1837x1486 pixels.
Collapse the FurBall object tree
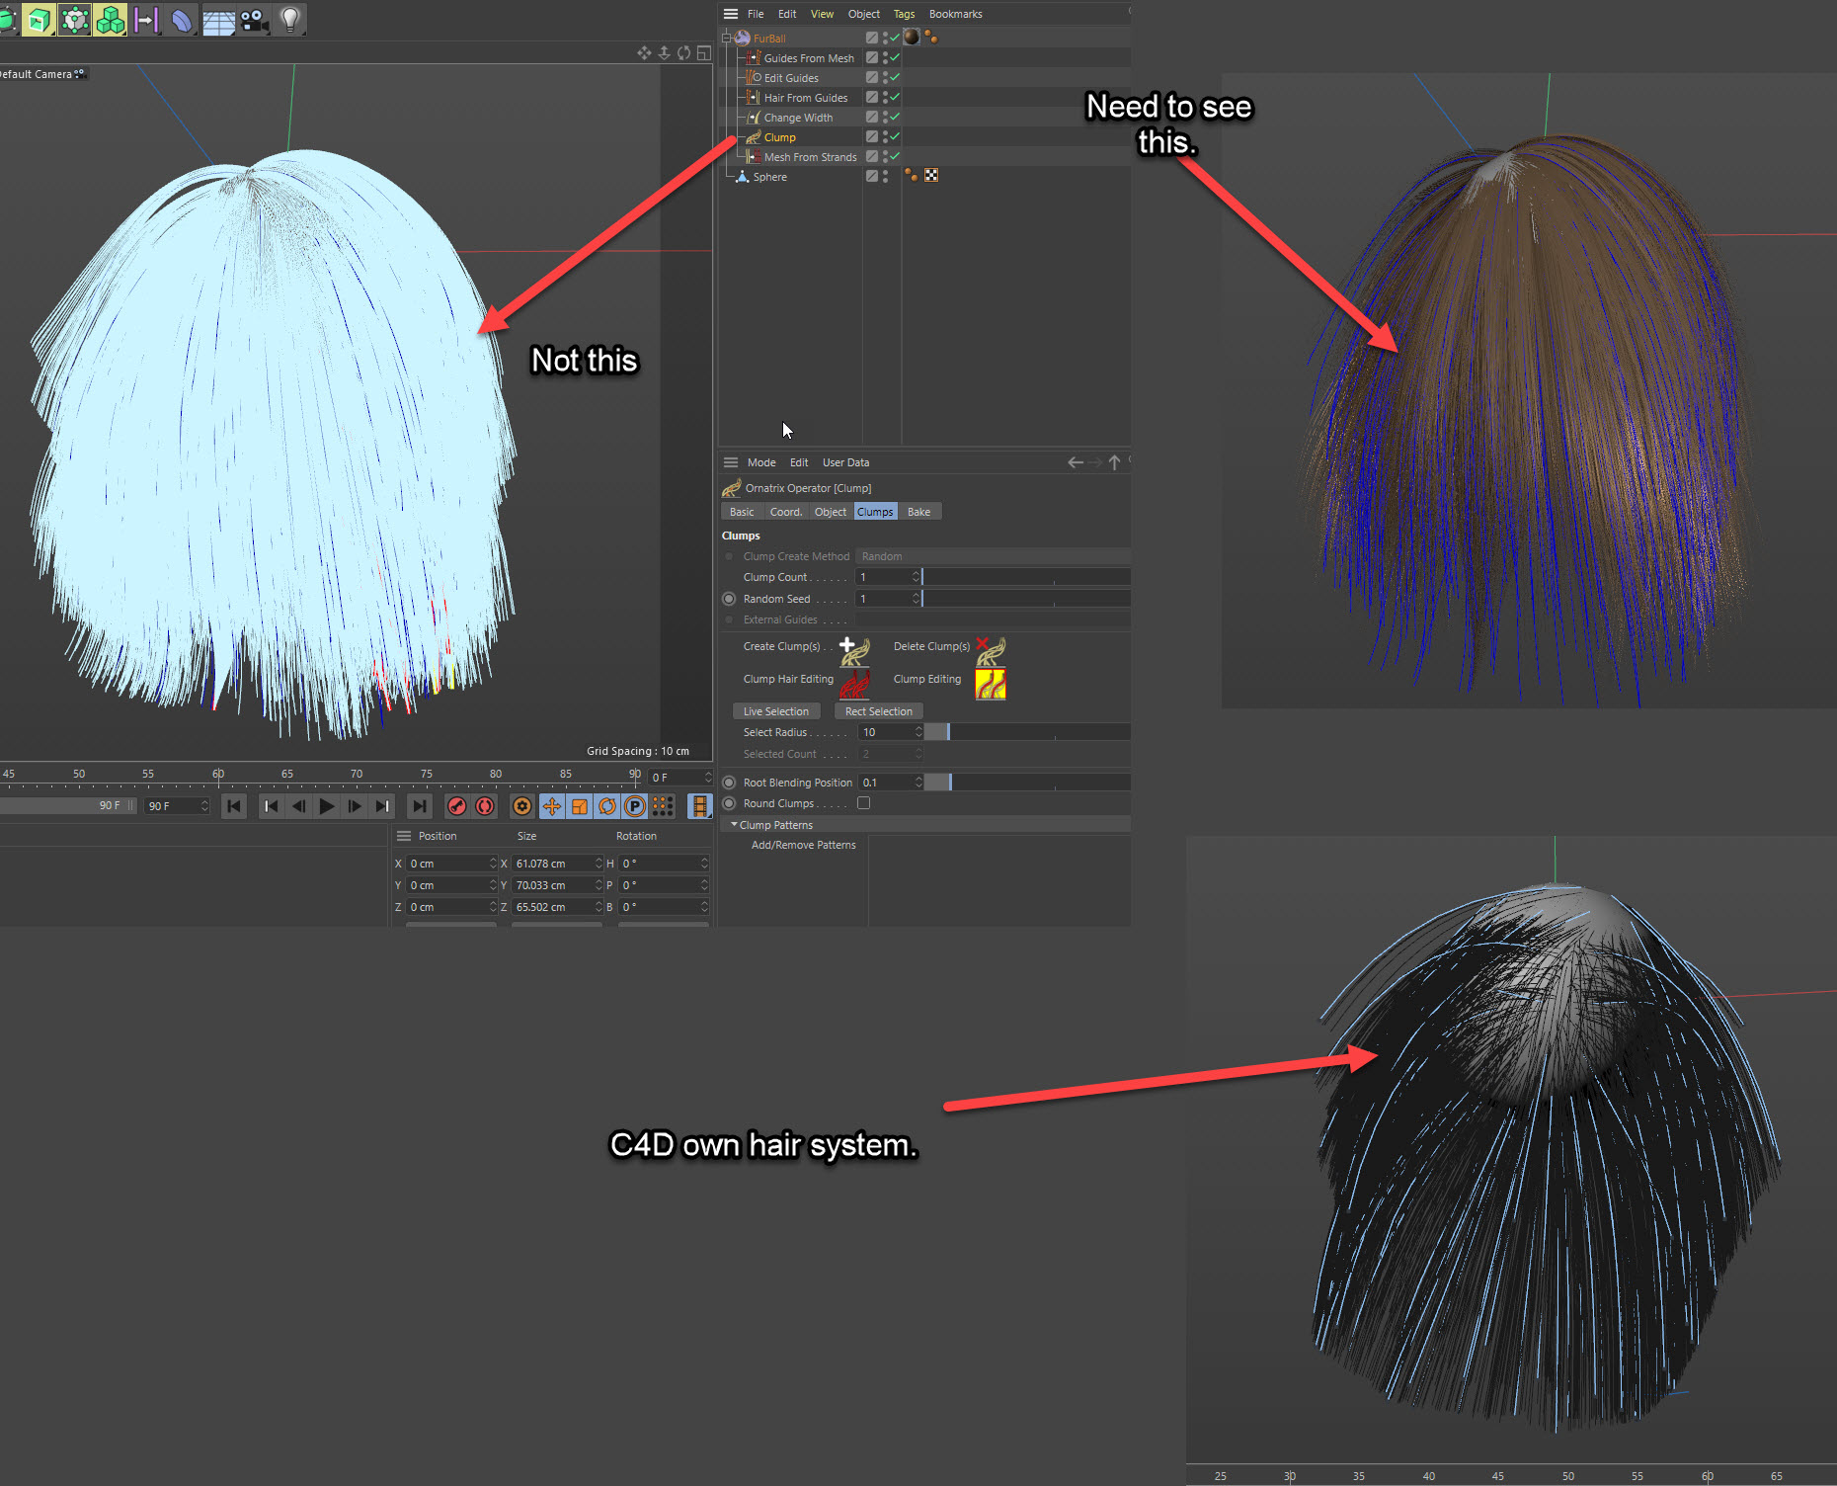coord(727,39)
